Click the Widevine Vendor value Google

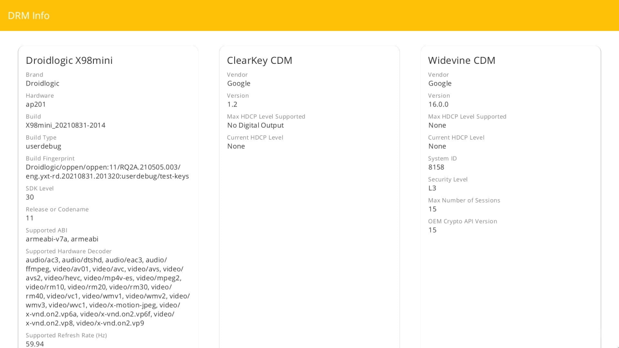[x=440, y=84]
